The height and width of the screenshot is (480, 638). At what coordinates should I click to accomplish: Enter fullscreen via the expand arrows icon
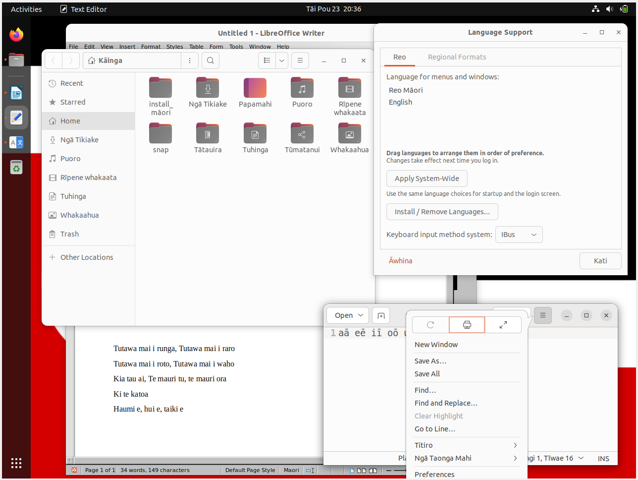pos(503,325)
